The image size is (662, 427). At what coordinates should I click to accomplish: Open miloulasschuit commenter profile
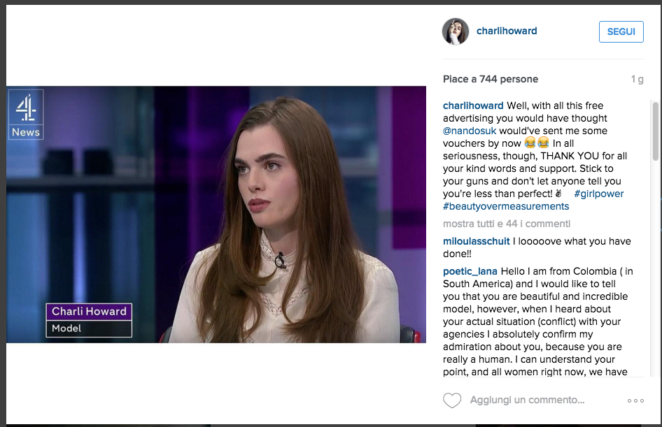pos(477,241)
